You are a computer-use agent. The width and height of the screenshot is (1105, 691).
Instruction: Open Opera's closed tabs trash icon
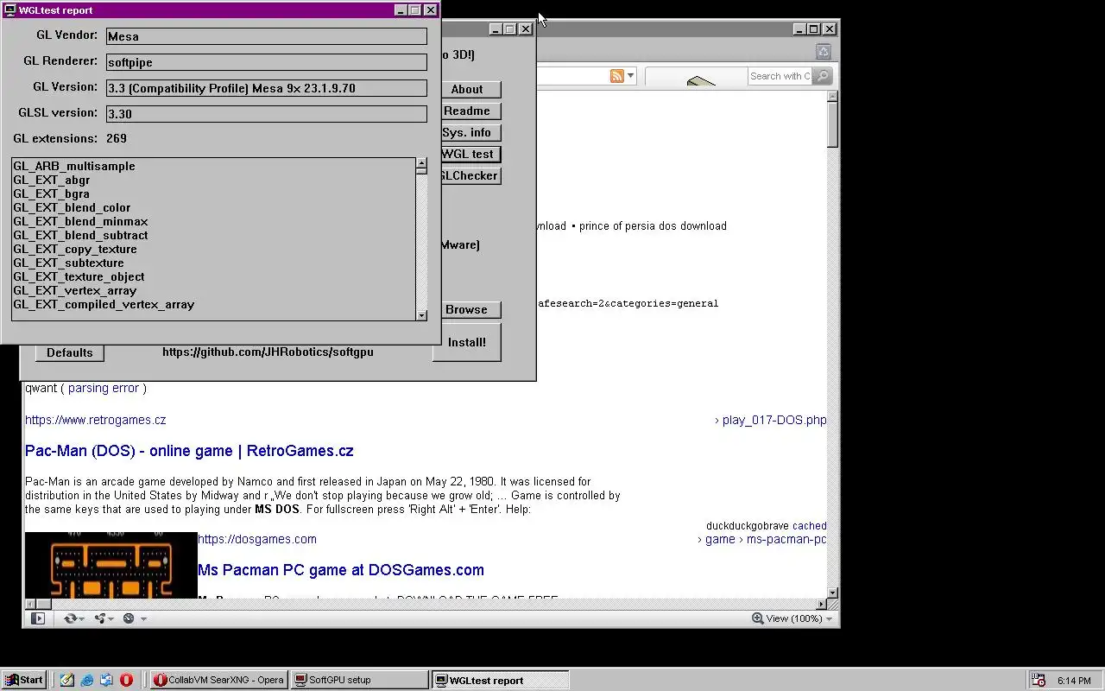pos(823,52)
